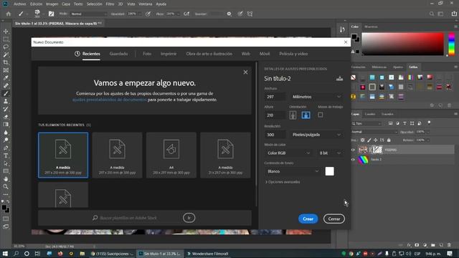Viewport: 459px width, 258px height.
Task: Select the A4 recent preset thumbnail
Action: (171, 155)
